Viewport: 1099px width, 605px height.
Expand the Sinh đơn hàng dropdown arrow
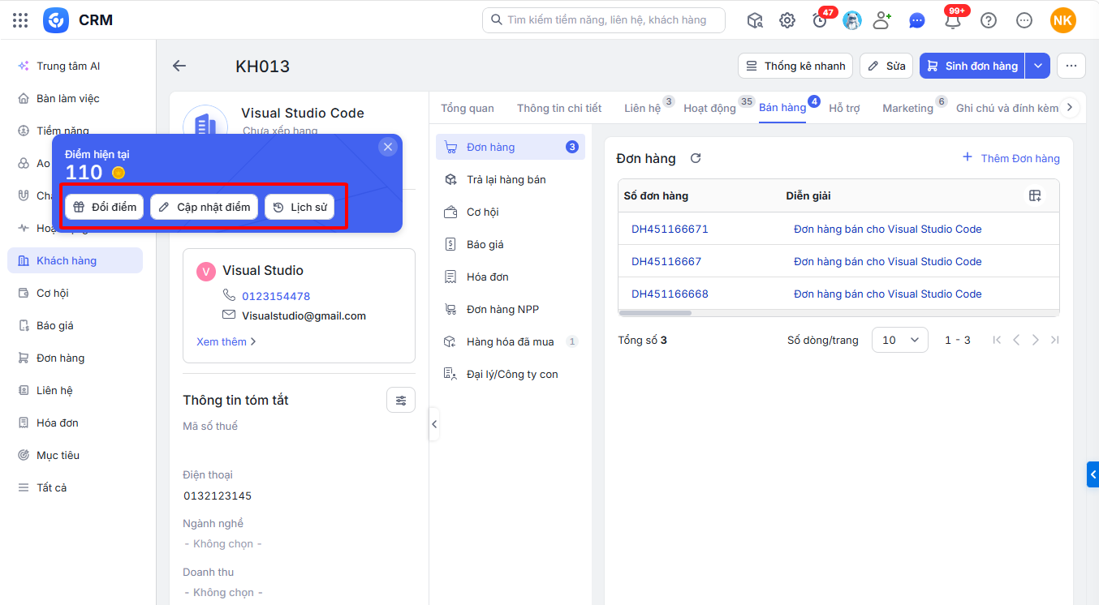pyautogui.click(x=1037, y=66)
